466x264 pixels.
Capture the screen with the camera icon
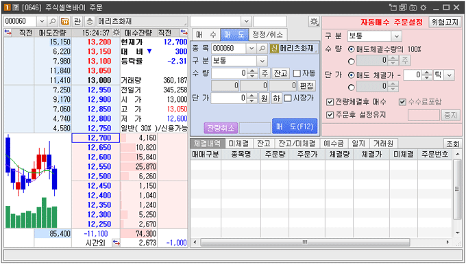[x=413, y=8]
